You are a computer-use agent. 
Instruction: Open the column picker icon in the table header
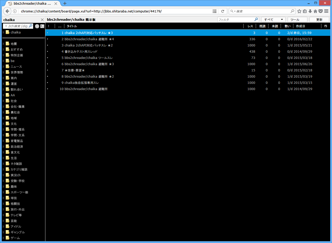tap(326, 26)
